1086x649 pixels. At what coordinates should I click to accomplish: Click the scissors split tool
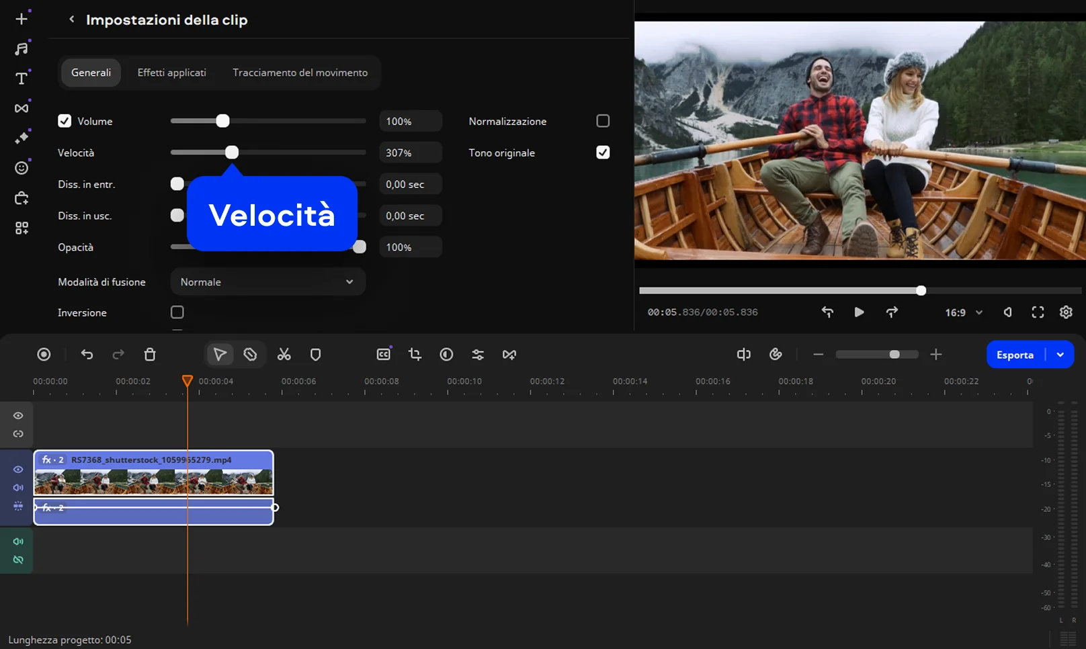[284, 354]
